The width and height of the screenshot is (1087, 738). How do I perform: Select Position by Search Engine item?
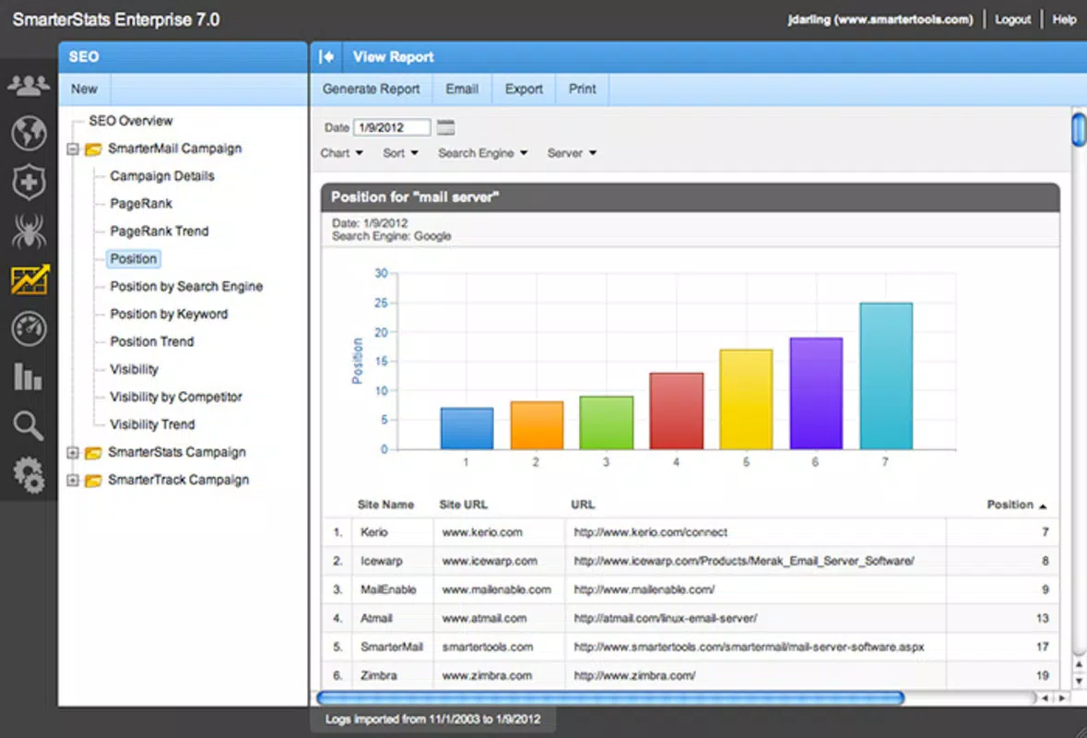(x=186, y=287)
